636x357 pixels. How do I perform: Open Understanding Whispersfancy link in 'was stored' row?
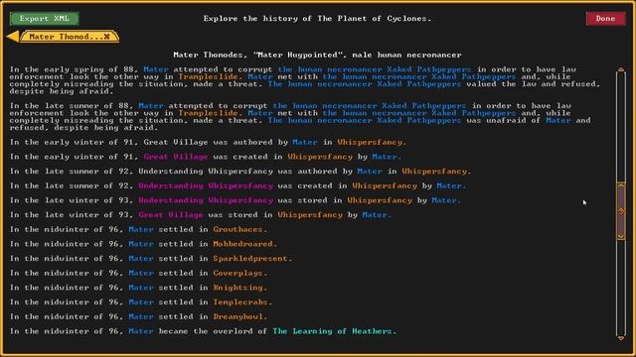click(206, 200)
